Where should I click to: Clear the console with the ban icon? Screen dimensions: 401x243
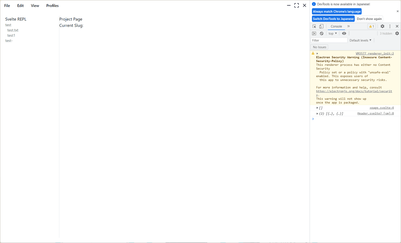click(x=321, y=34)
